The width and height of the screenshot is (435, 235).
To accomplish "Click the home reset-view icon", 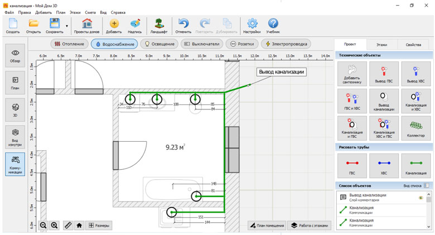I will point(79,226).
